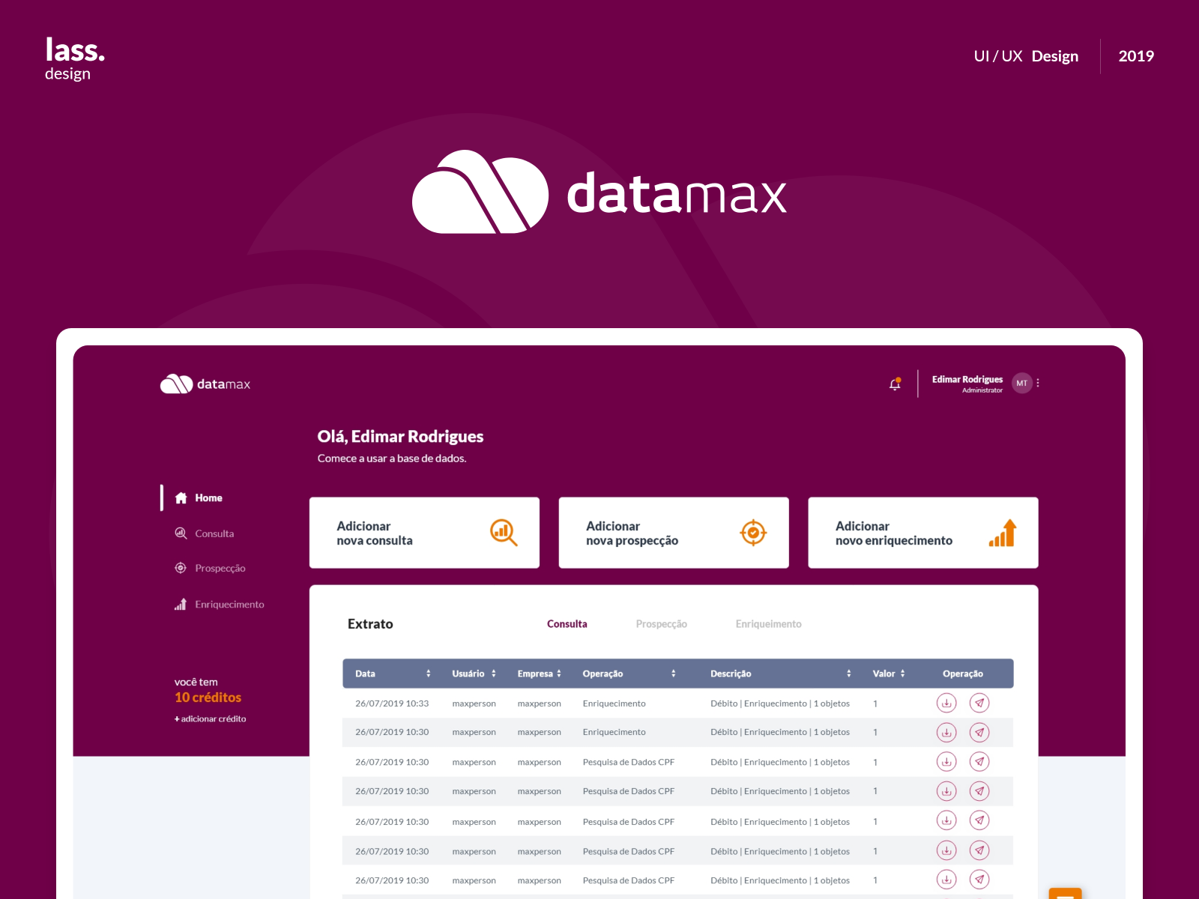Viewport: 1199px width, 899px height.
Task: Click the datamax cloud logo in the header
Action: point(177,383)
